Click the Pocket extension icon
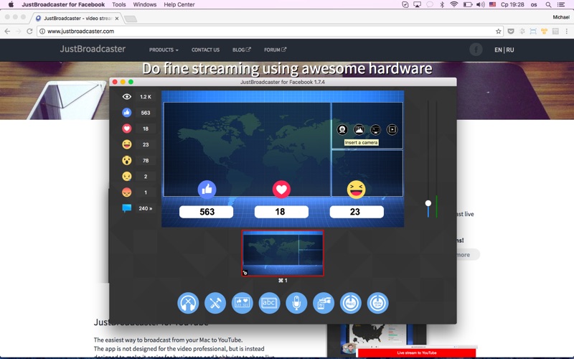This screenshot has height=359, width=574. 511,31
